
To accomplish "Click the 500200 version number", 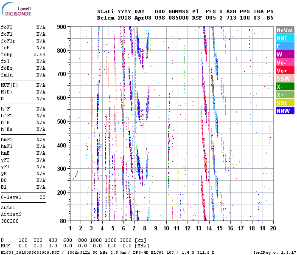I will point(10,221).
